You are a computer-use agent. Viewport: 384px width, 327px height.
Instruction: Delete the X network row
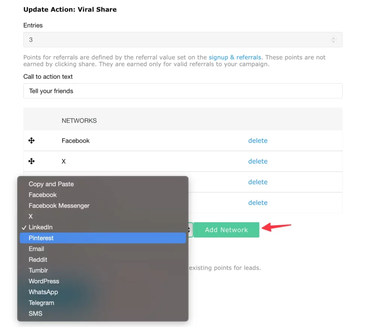pos(258,161)
